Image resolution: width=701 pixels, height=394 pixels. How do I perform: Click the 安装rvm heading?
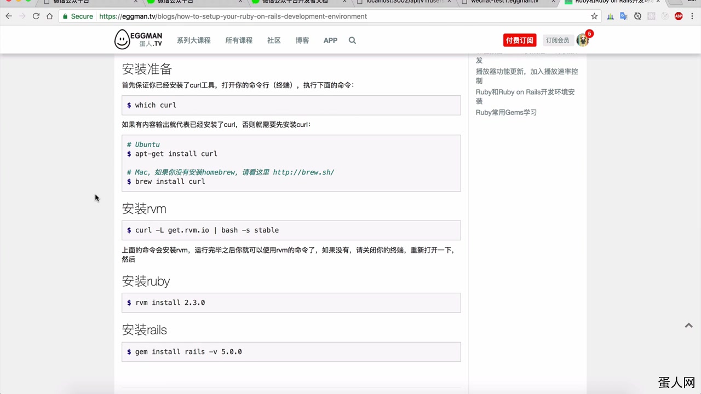point(144,209)
